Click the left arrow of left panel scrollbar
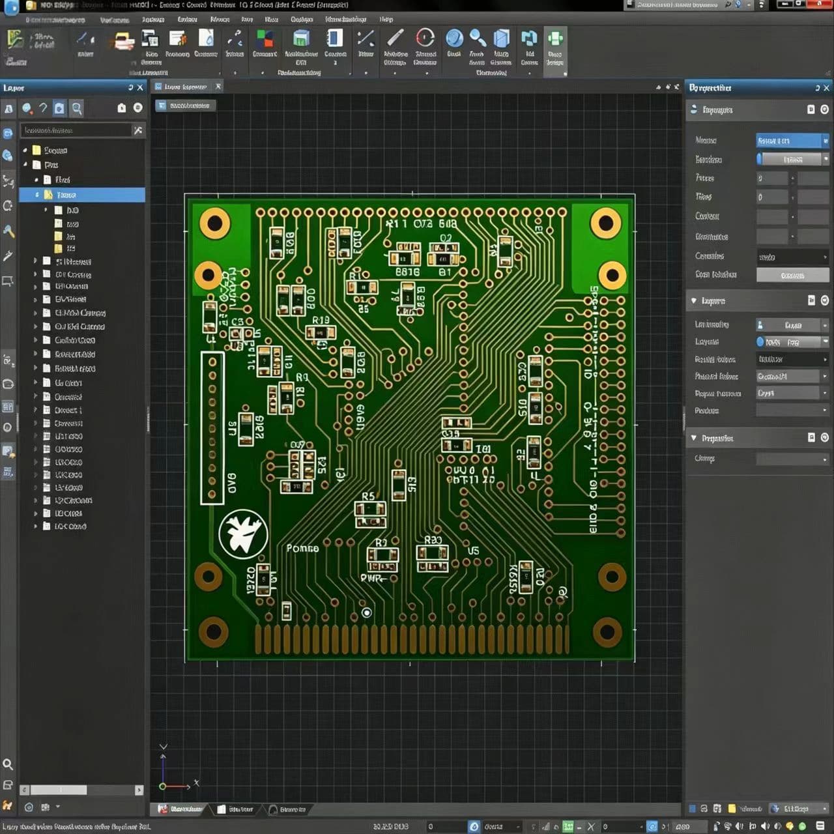 point(24,790)
